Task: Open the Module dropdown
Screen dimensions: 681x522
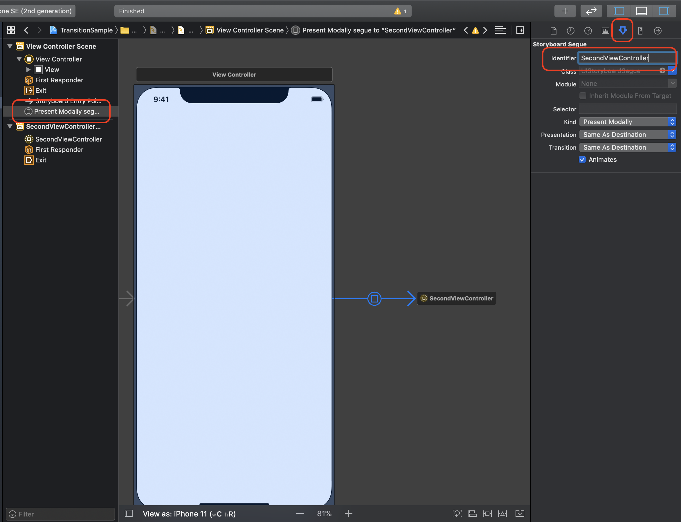Action: (672, 84)
